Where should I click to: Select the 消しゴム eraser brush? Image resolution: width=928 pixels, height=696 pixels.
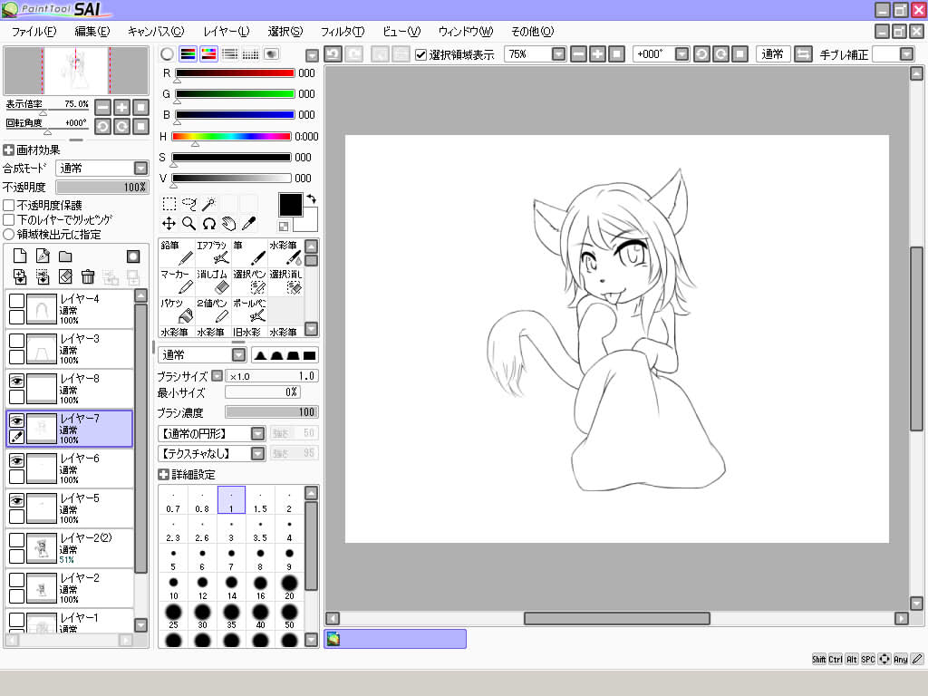point(212,281)
